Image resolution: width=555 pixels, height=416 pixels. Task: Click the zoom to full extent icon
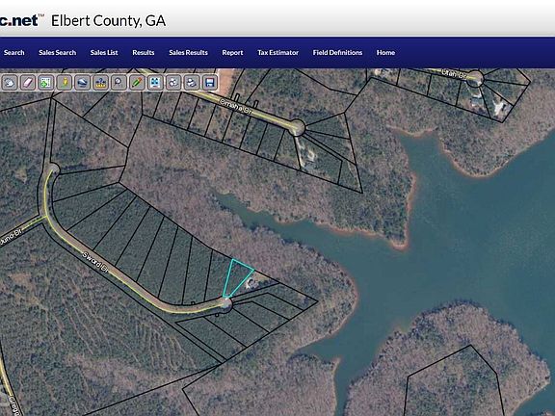coord(155,83)
